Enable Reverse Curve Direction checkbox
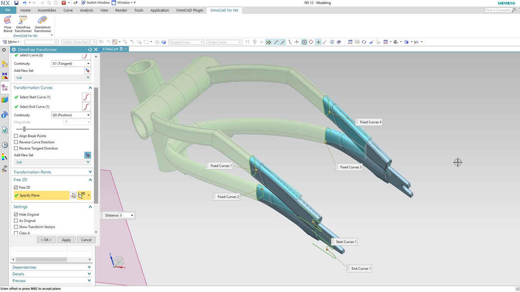The height and width of the screenshot is (292, 520). coord(16,142)
